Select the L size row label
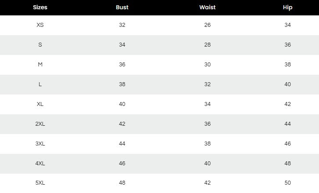The height and width of the screenshot is (193, 319). click(x=40, y=84)
